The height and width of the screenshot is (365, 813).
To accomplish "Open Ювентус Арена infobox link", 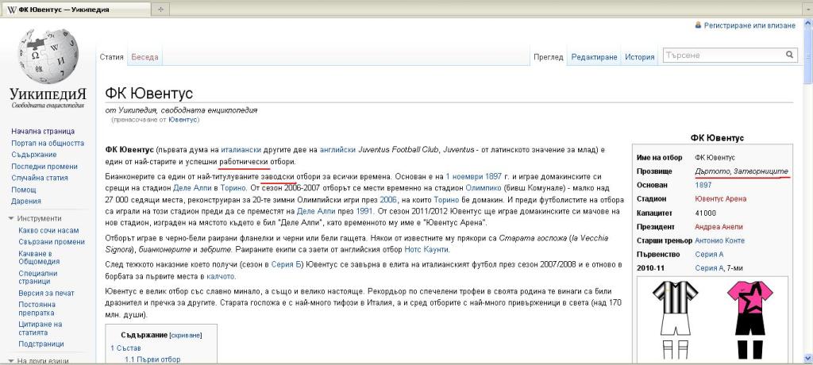I will pos(721,198).
